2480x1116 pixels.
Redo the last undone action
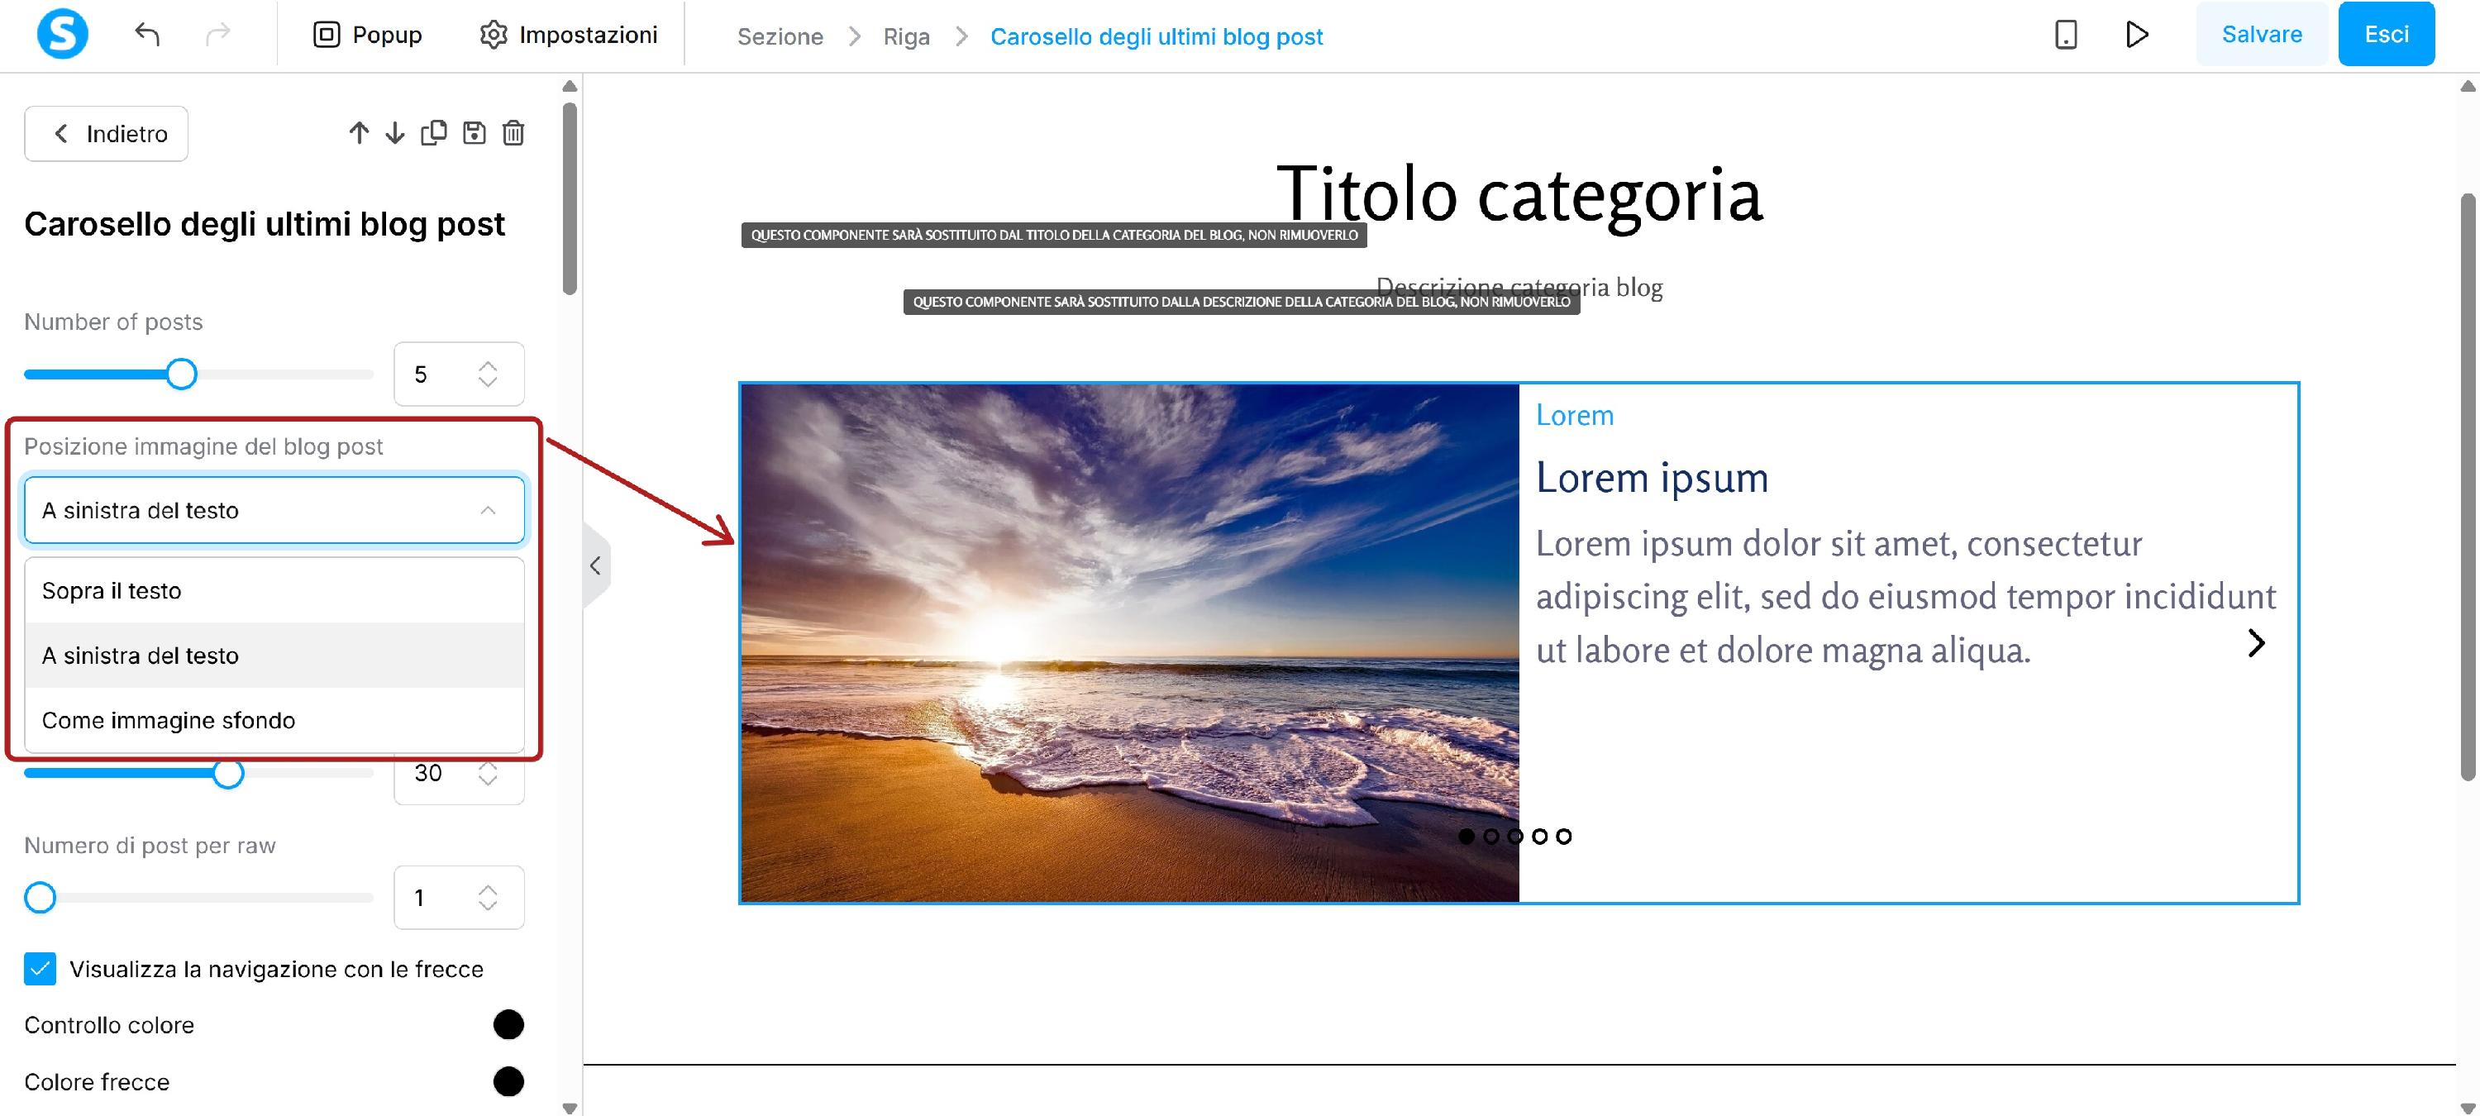(218, 35)
